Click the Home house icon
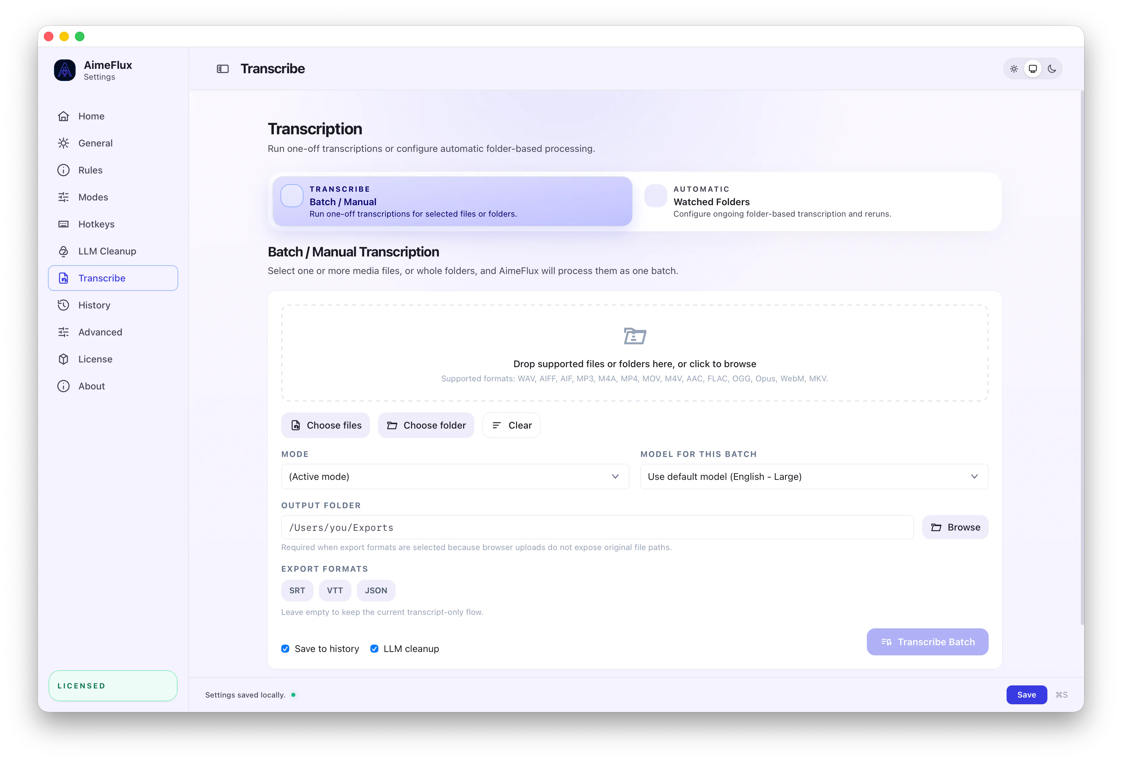Viewport: 1122px width, 762px height. (x=63, y=116)
